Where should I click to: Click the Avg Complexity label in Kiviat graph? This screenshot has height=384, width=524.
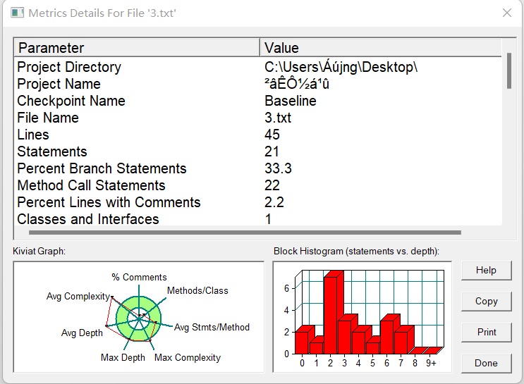pyautogui.click(x=78, y=296)
